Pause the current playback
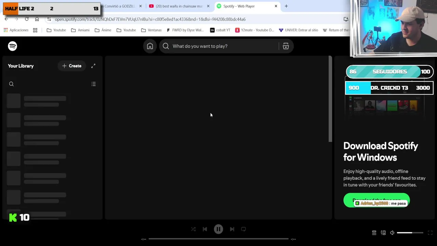 (218, 229)
